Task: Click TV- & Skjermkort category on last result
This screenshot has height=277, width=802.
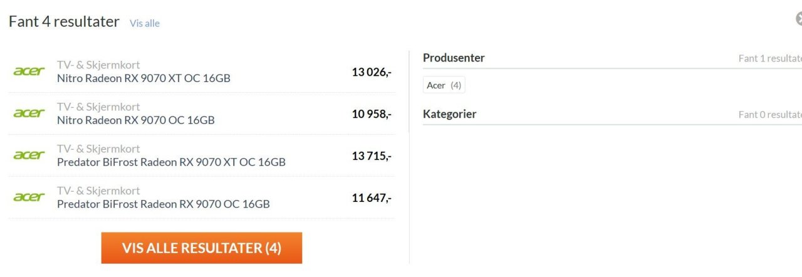Action: click(98, 191)
